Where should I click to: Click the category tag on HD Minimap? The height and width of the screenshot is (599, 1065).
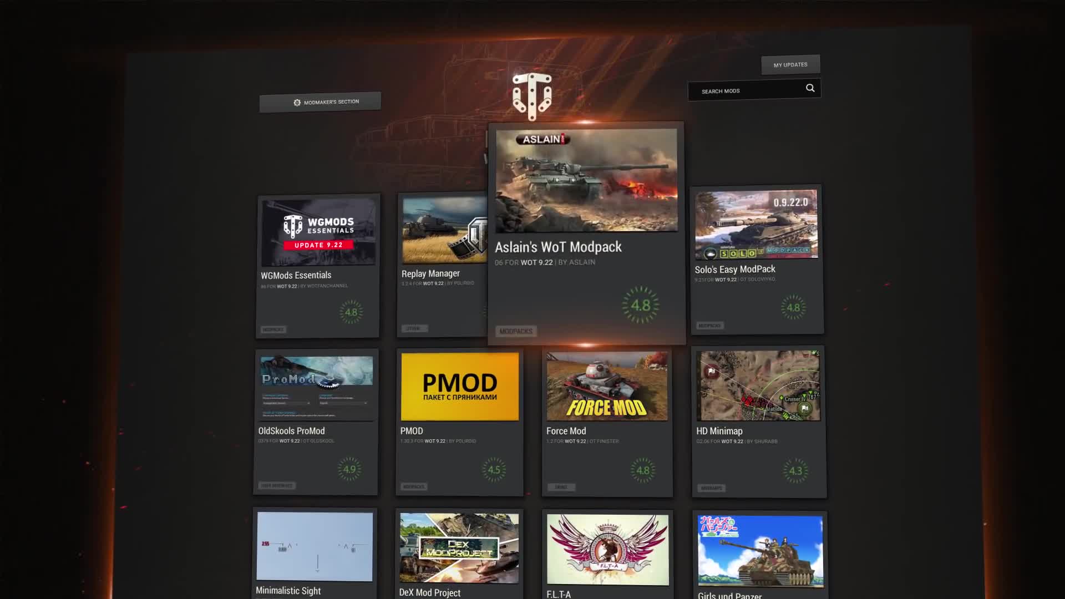pos(712,488)
